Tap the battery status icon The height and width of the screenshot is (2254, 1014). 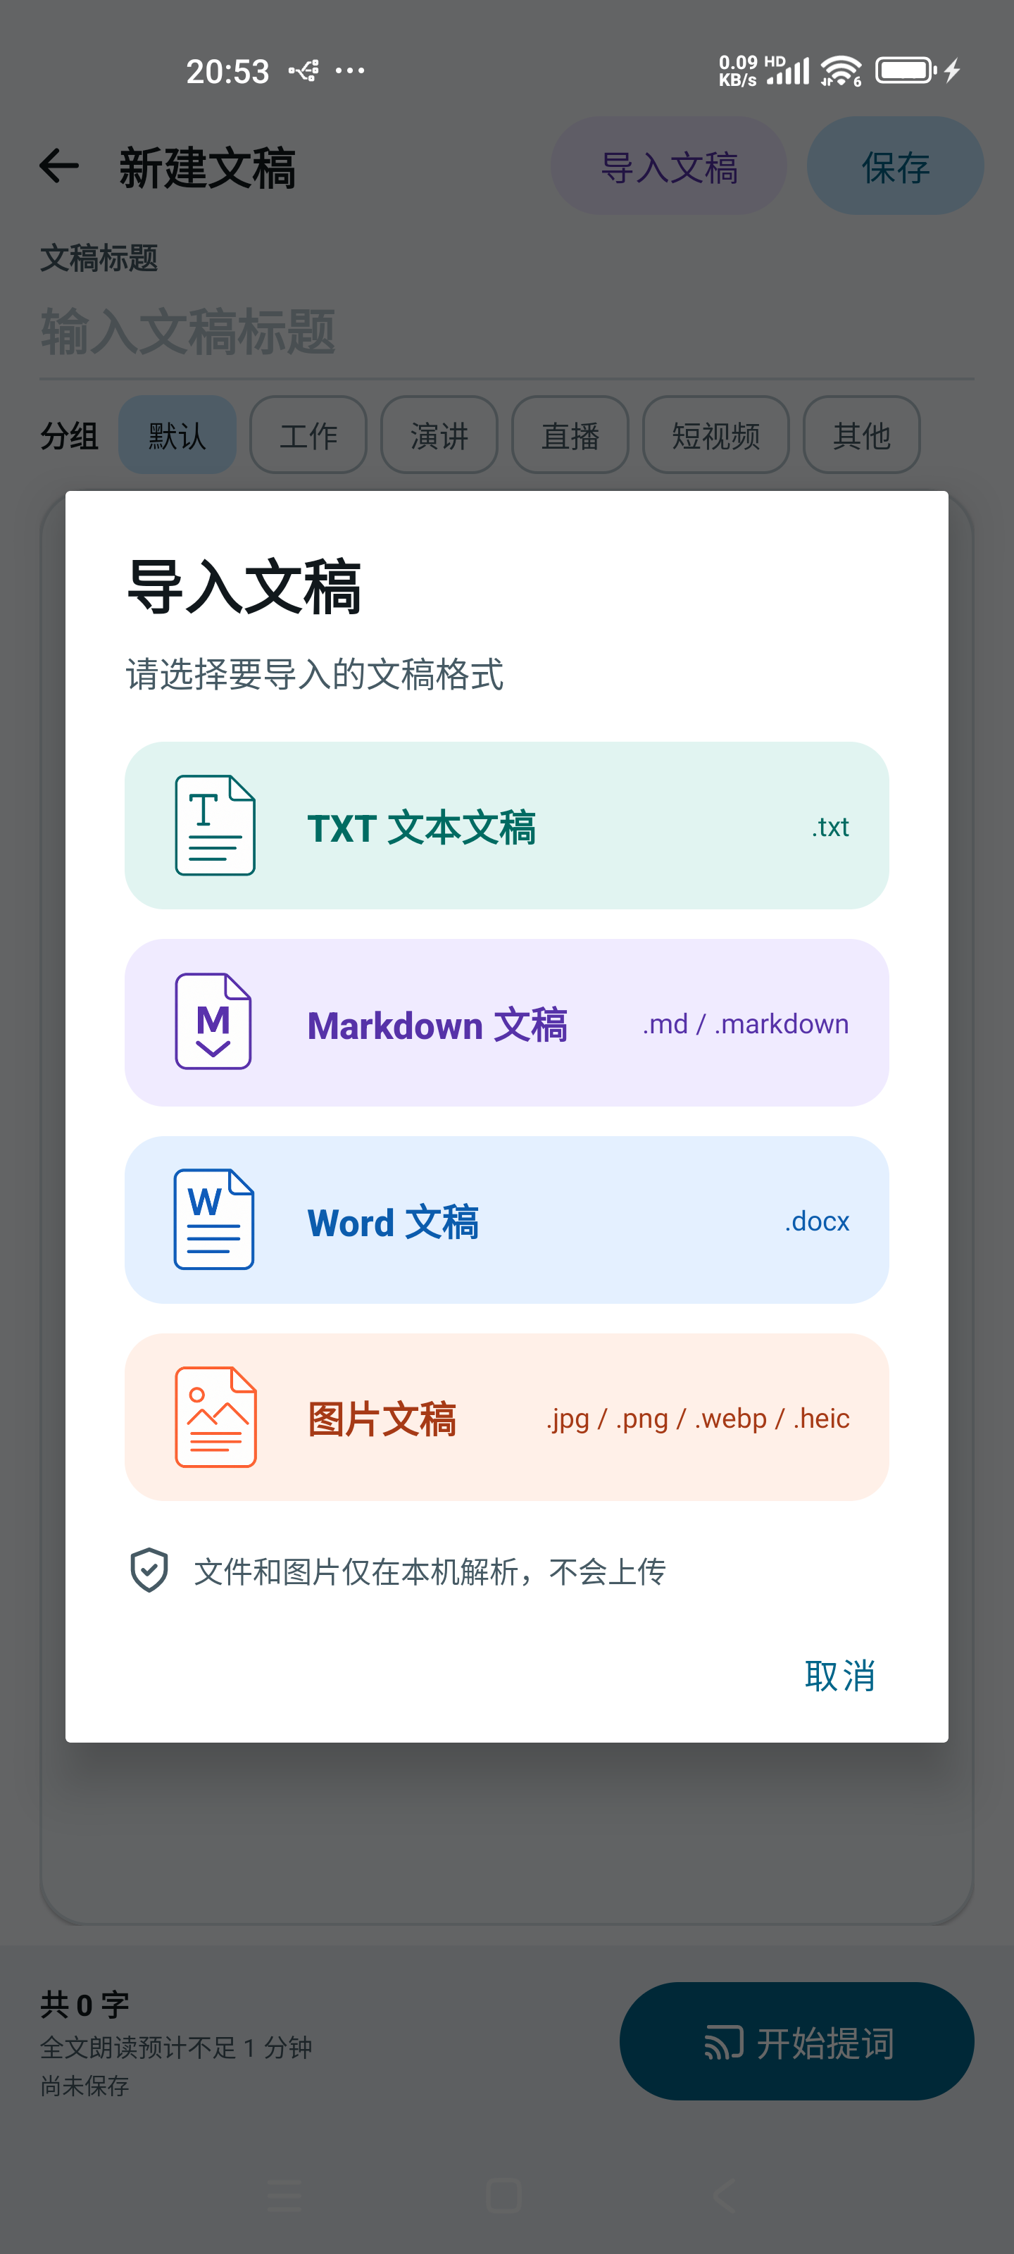[906, 70]
